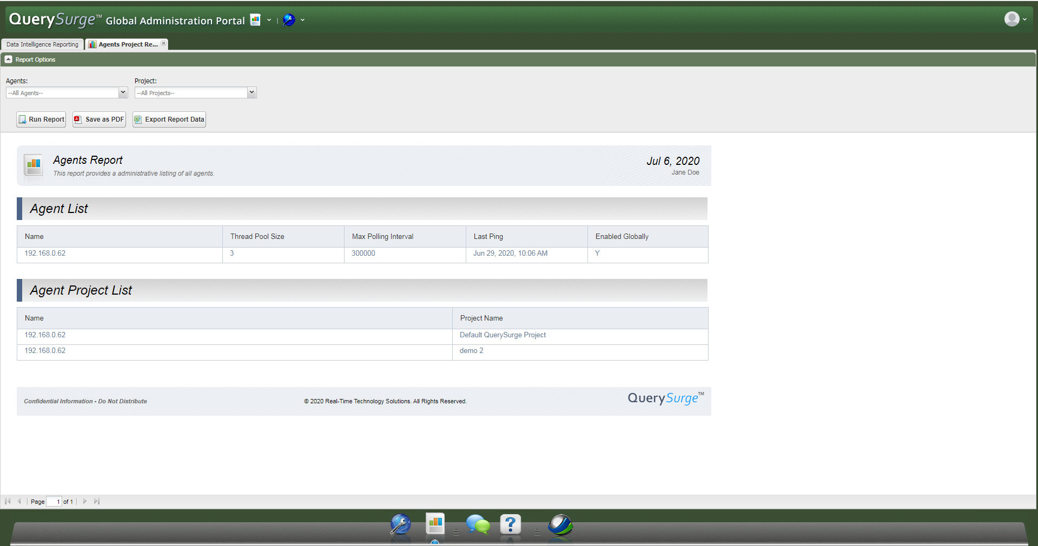Click the Jul 6, 2020 report date
Image resolution: width=1038 pixels, height=546 pixels.
coord(673,161)
